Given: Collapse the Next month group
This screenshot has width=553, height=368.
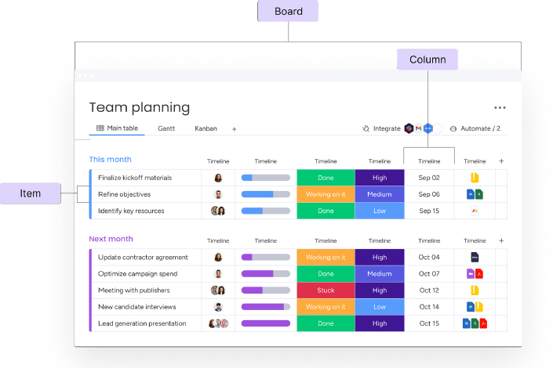Looking at the screenshot, I should pyautogui.click(x=111, y=240).
